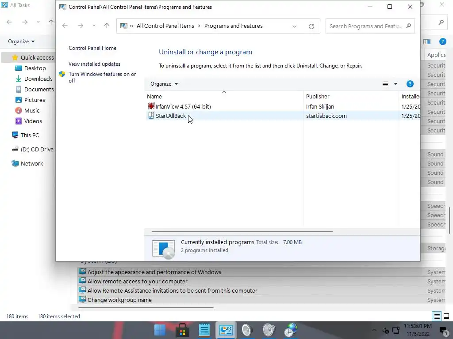This screenshot has width=453, height=339.
Task: Go forward in Programs and Features window
Action: coord(81,26)
